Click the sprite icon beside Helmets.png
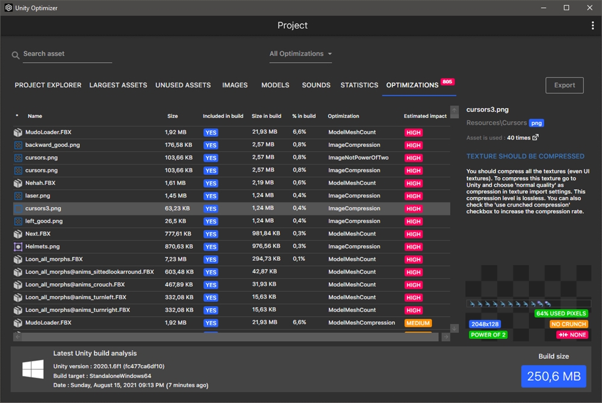 pyautogui.click(x=17, y=246)
